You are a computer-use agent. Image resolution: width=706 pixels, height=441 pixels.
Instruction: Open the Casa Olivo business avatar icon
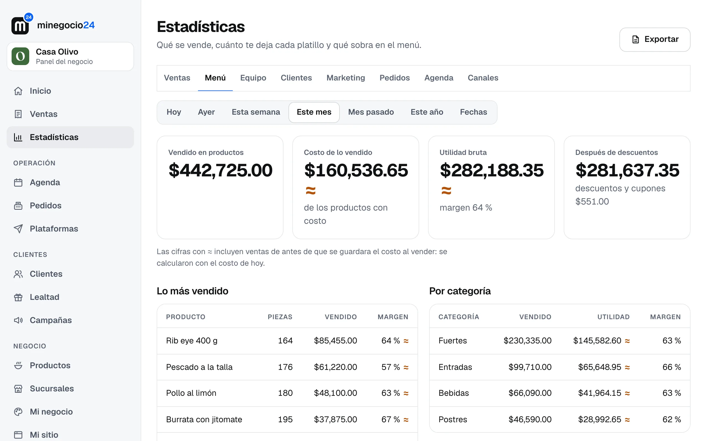[20, 56]
